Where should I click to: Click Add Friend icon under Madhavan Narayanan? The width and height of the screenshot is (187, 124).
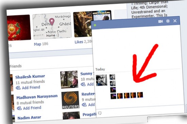click(x=19, y=108)
